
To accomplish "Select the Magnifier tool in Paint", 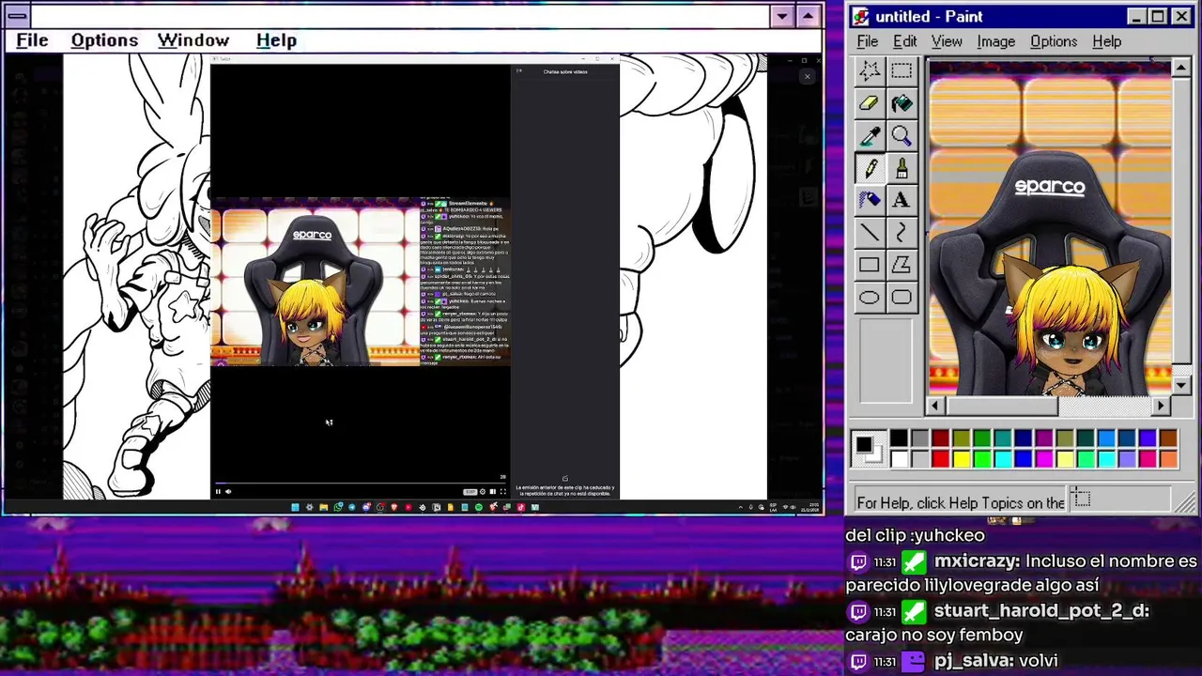I will pyautogui.click(x=901, y=136).
